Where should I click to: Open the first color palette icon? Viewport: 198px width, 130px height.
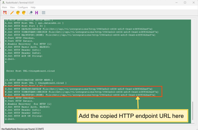point(18,12)
